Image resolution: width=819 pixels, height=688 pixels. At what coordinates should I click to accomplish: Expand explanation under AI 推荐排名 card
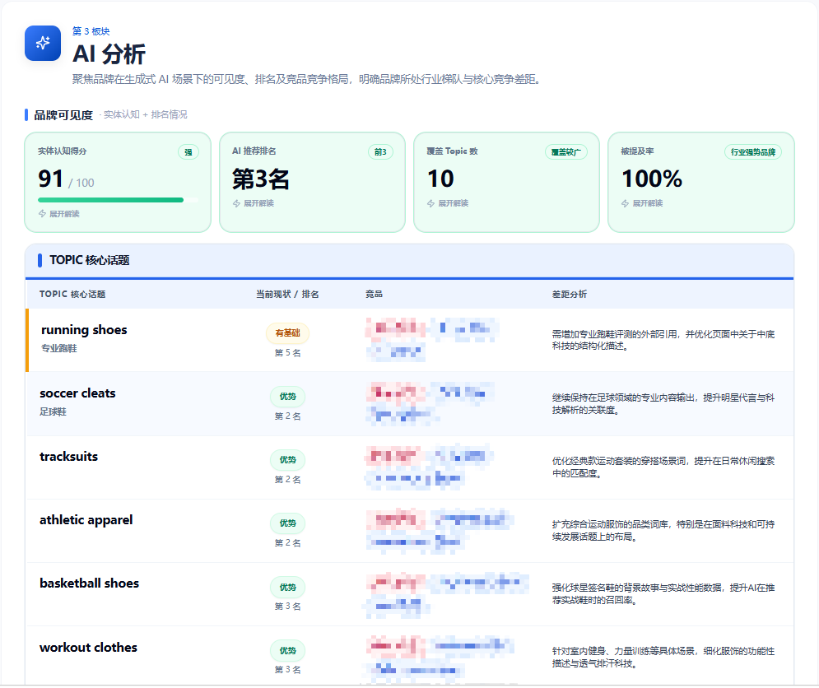[254, 203]
